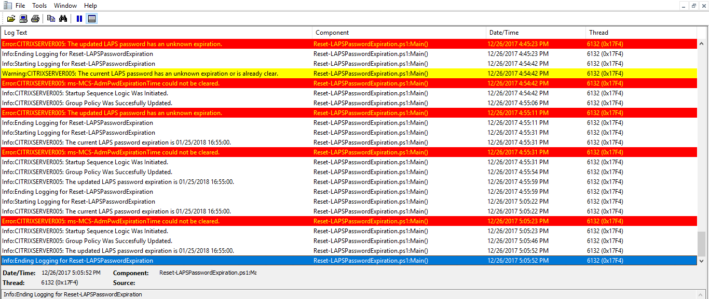Select the 4:54:42 PM Starting Logging row
Screen dimensions: 709x299
coord(349,64)
